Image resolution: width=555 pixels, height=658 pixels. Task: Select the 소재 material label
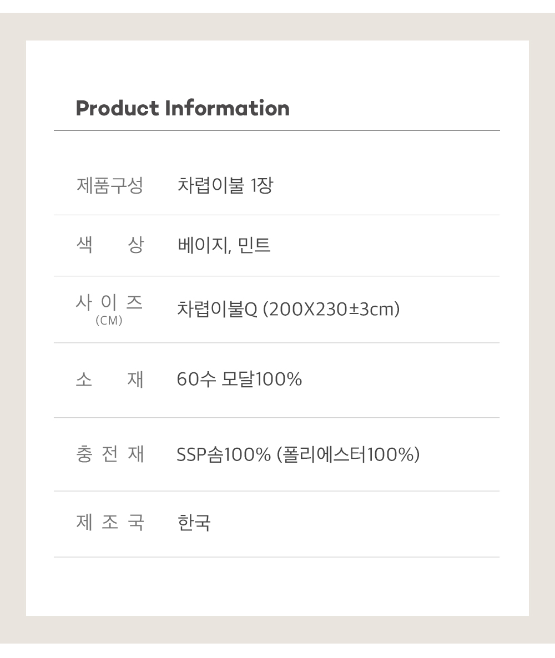(110, 379)
